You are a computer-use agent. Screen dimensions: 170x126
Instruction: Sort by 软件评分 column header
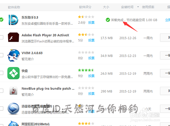(85, 7)
